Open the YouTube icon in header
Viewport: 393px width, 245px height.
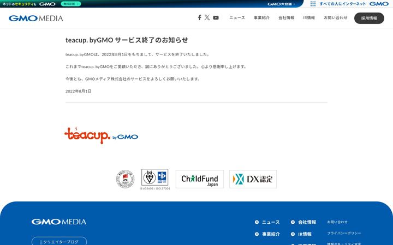tap(216, 18)
